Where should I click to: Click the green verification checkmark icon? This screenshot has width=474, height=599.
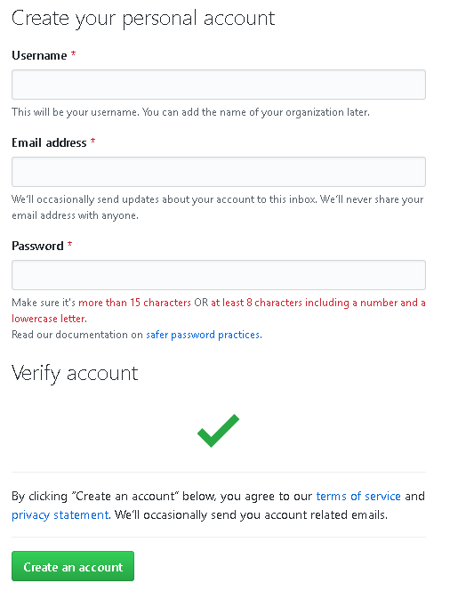[x=218, y=431]
